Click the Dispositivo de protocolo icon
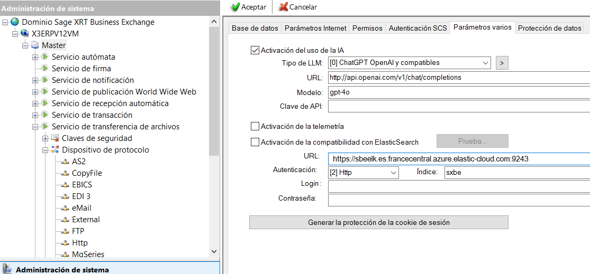Viewport: 590px width, 274px height. click(55, 150)
